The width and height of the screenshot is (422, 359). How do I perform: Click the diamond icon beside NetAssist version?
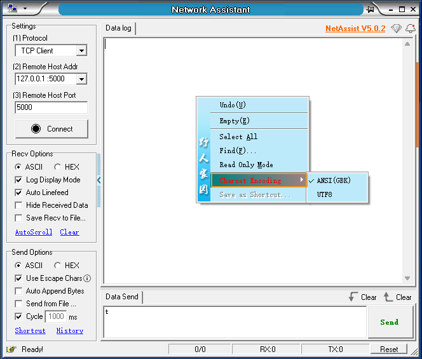point(396,29)
